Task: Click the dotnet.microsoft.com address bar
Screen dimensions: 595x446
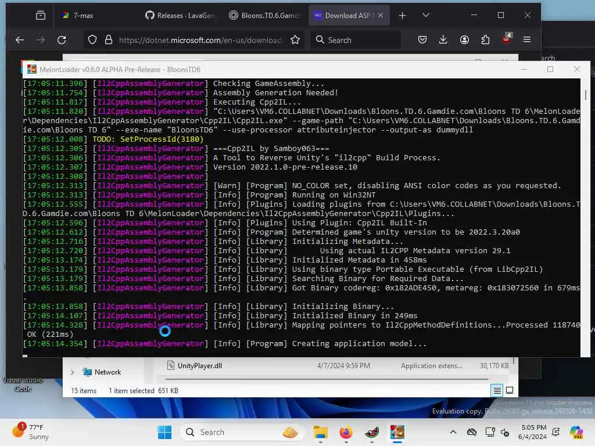Action: coord(200,40)
